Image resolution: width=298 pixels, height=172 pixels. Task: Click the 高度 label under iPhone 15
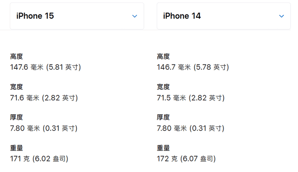[17, 56]
